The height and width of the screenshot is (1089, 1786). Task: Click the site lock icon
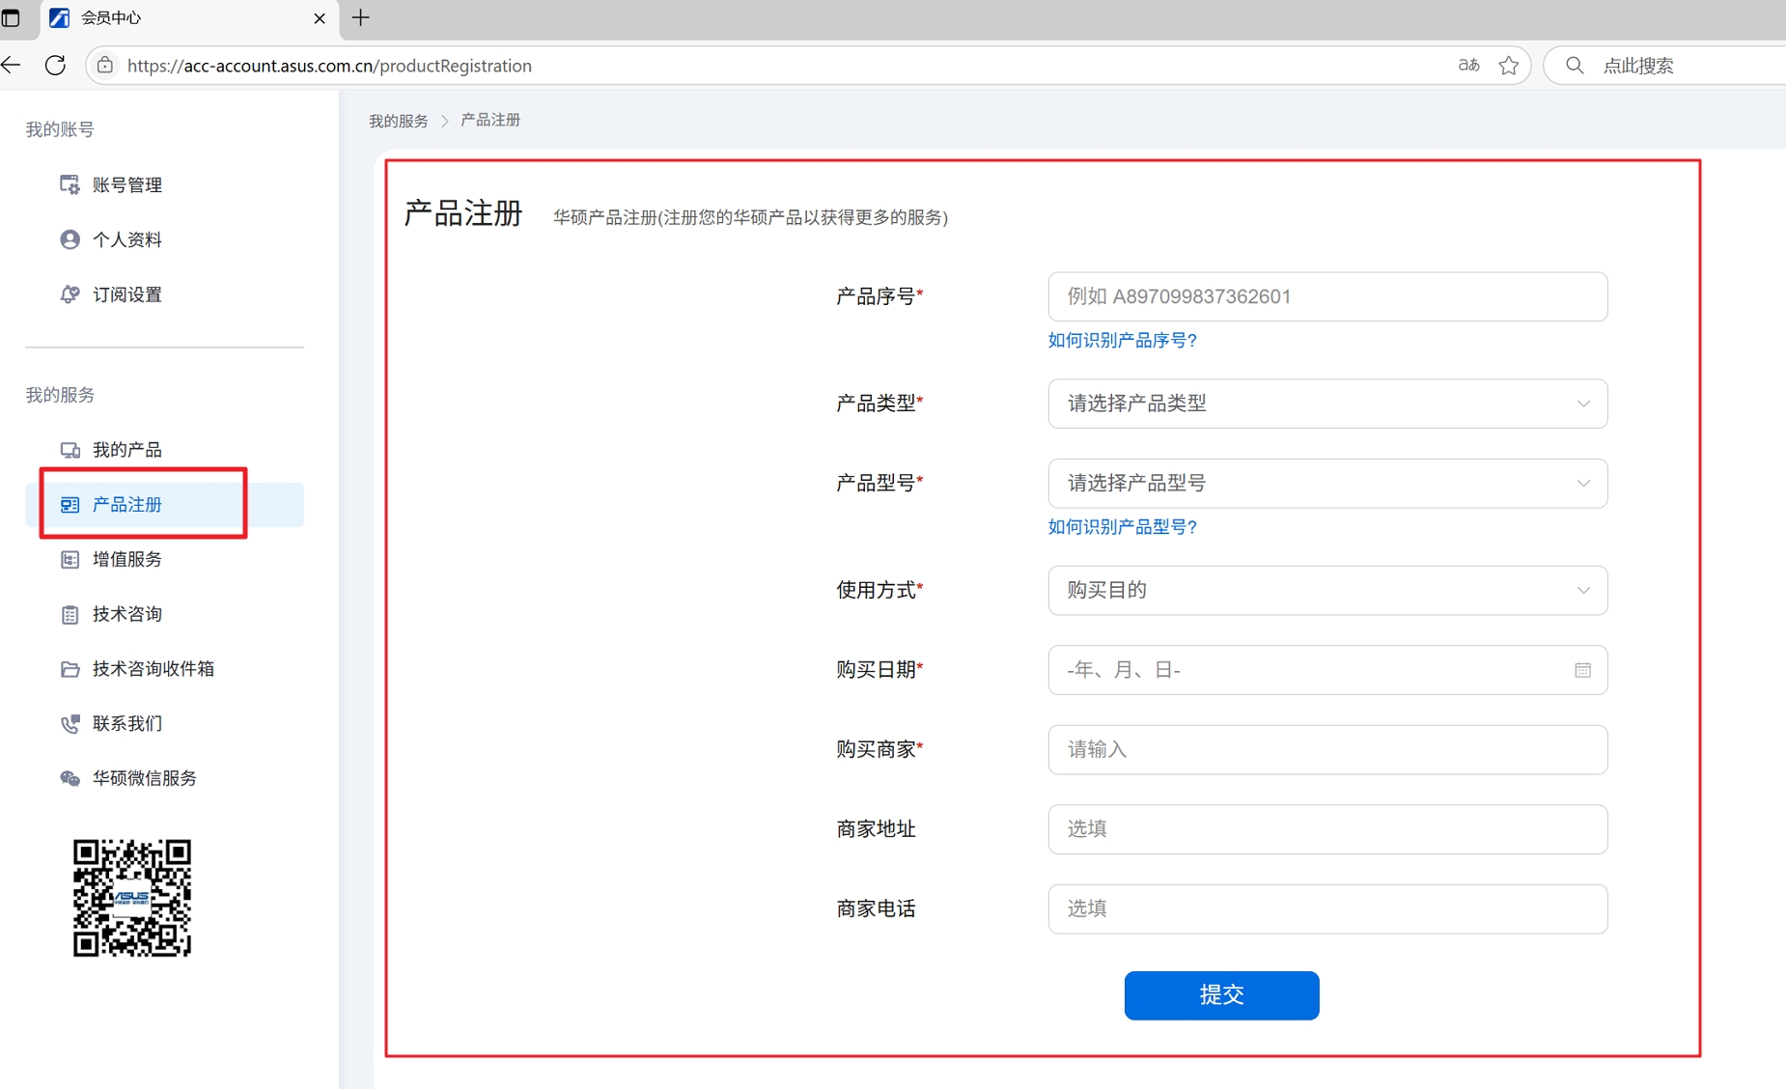pyautogui.click(x=105, y=65)
